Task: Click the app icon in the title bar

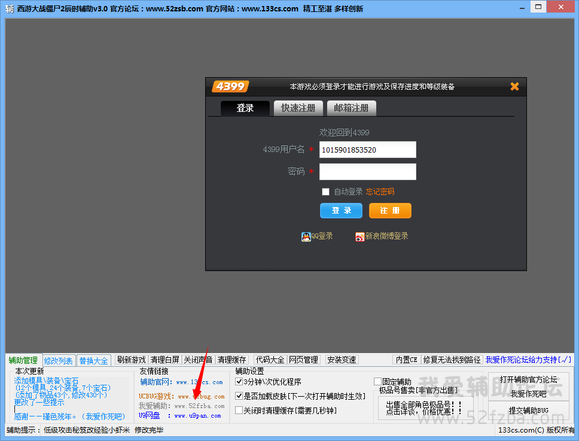Action: click(x=10, y=8)
